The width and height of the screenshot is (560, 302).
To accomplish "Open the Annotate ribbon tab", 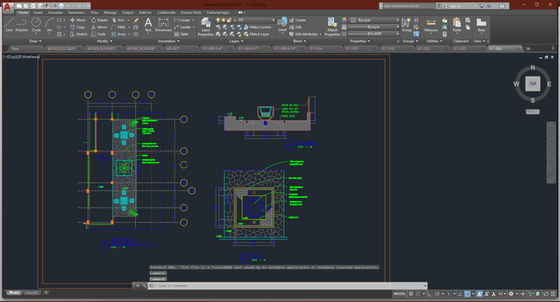I will [55, 13].
